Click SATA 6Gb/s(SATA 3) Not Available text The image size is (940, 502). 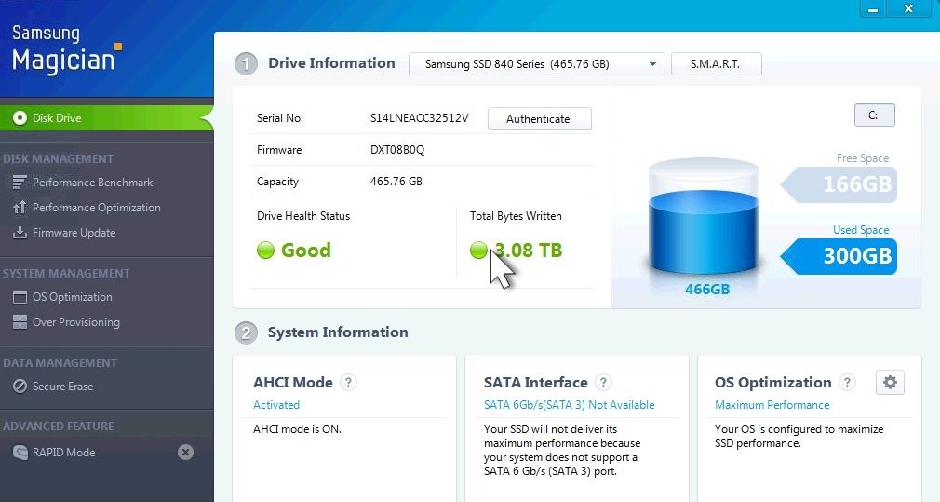569,405
